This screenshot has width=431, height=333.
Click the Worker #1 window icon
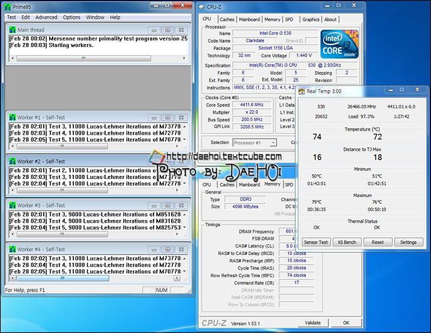coord(12,118)
